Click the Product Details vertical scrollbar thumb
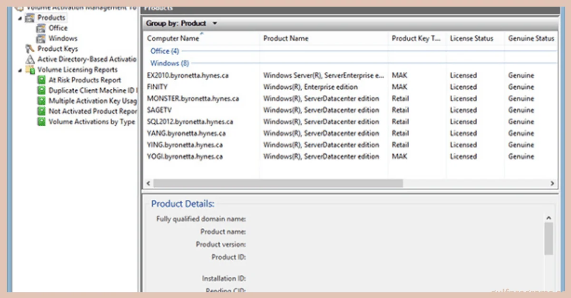Screen dimensions: 571x298 pyautogui.click(x=549, y=239)
